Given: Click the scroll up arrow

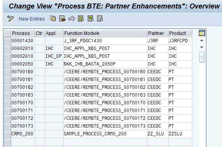Looking at the screenshot, I should point(202,41).
